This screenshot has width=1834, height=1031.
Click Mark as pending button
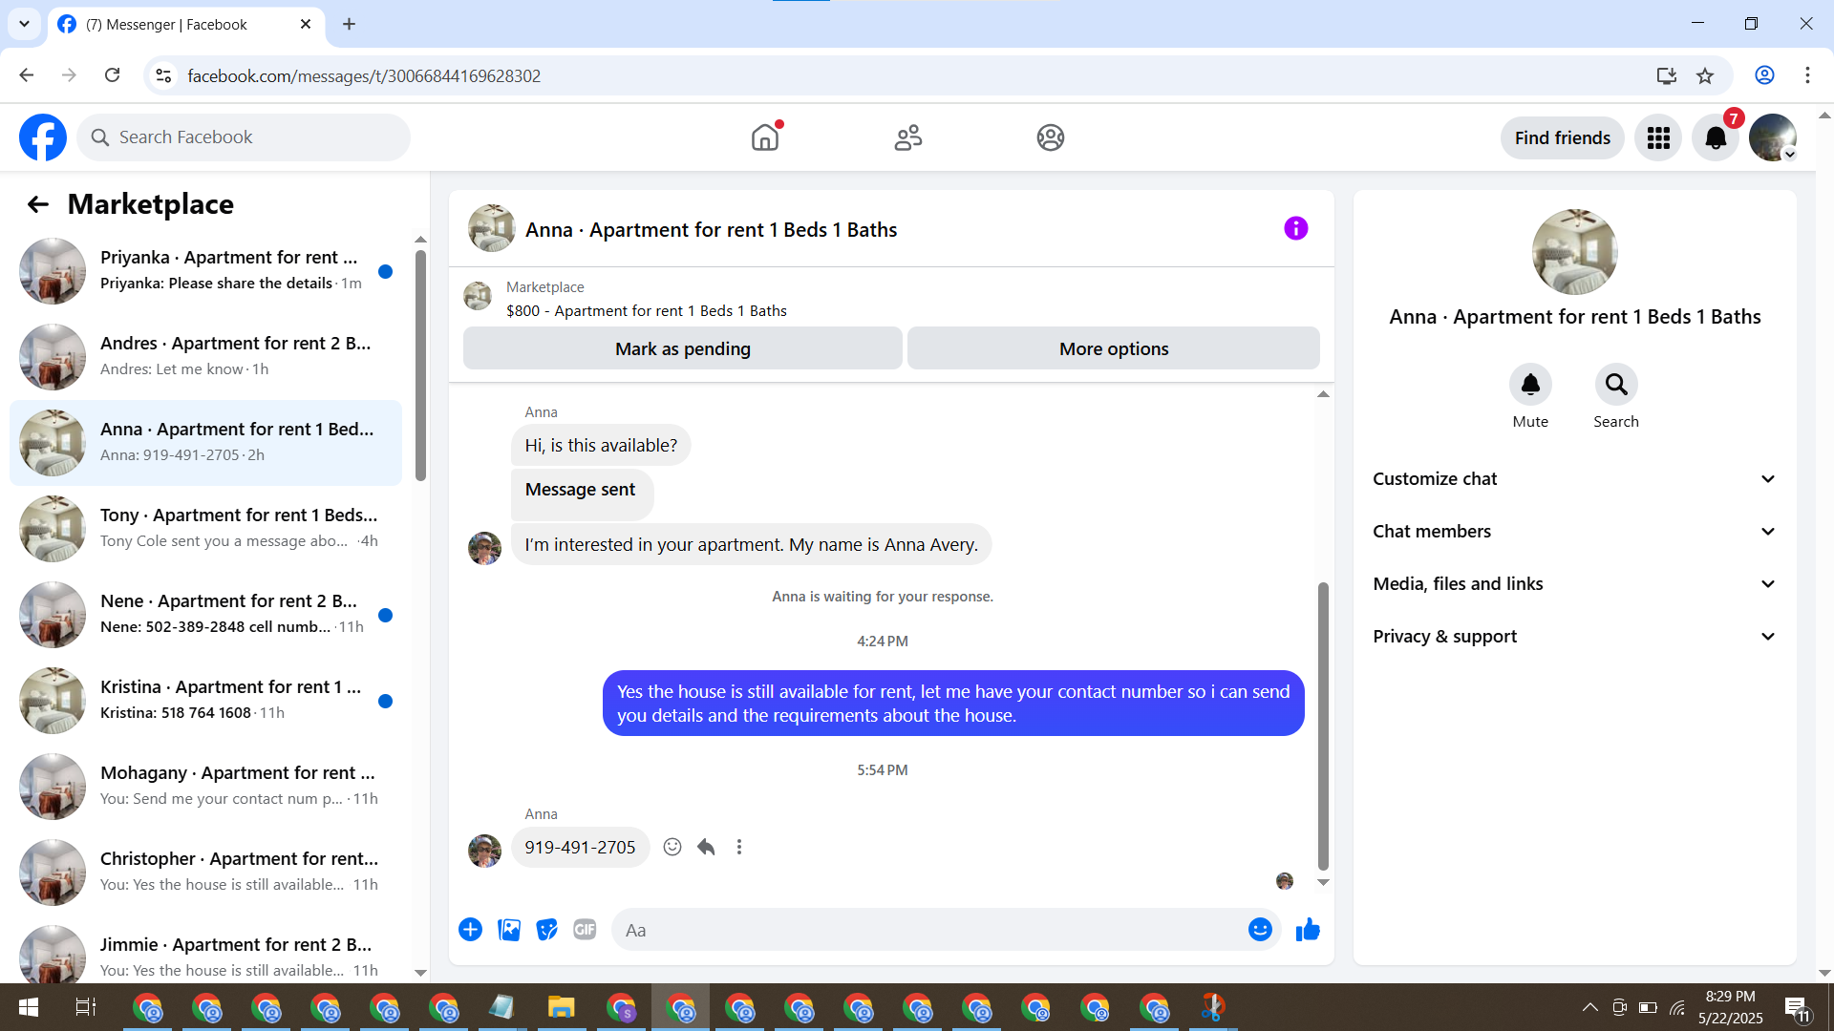point(683,348)
